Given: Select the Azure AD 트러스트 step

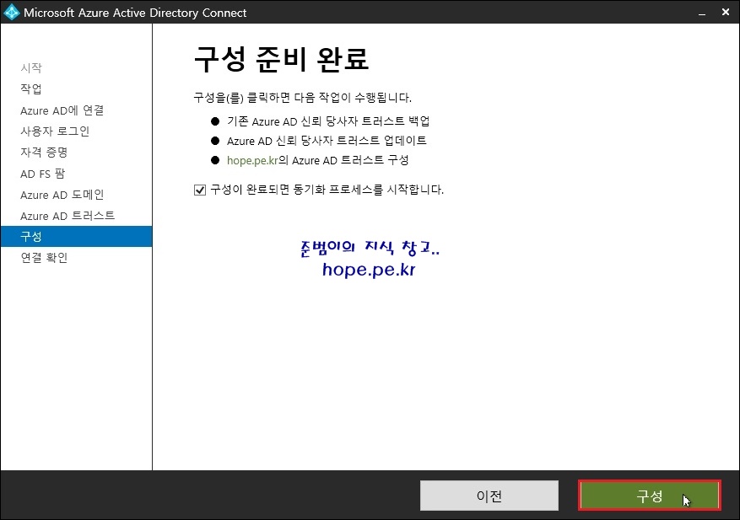Looking at the screenshot, I should pos(68,216).
